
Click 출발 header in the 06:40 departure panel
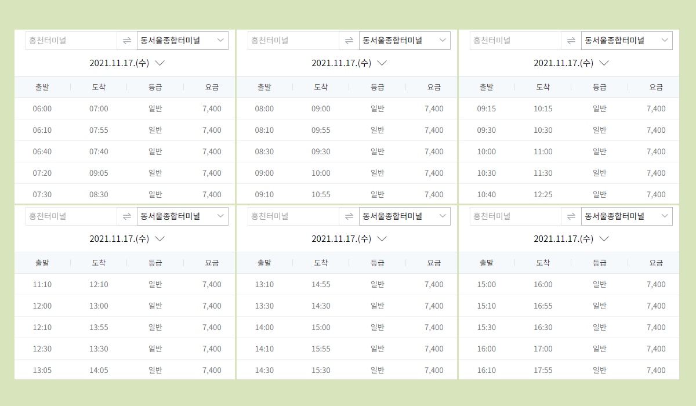tap(42, 87)
